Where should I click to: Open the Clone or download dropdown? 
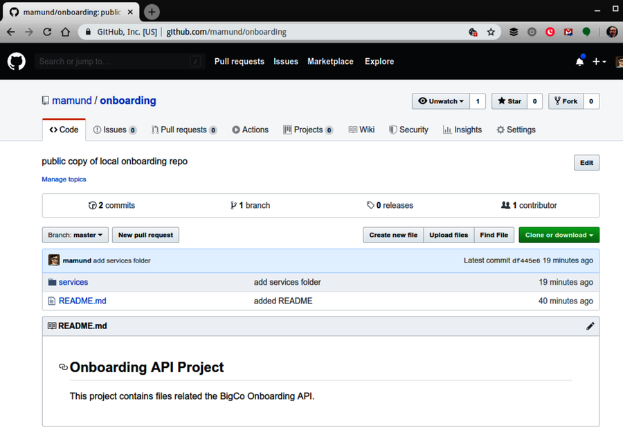pos(559,235)
